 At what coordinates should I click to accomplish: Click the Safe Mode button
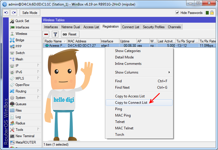[x=30, y=13]
